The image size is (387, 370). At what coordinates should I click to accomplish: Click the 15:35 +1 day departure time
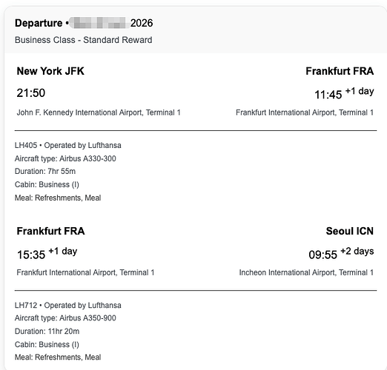[x=47, y=254]
